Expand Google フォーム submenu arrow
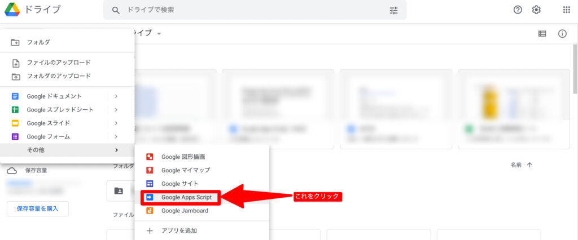Image resolution: width=578 pixels, height=240 pixels. (x=116, y=136)
